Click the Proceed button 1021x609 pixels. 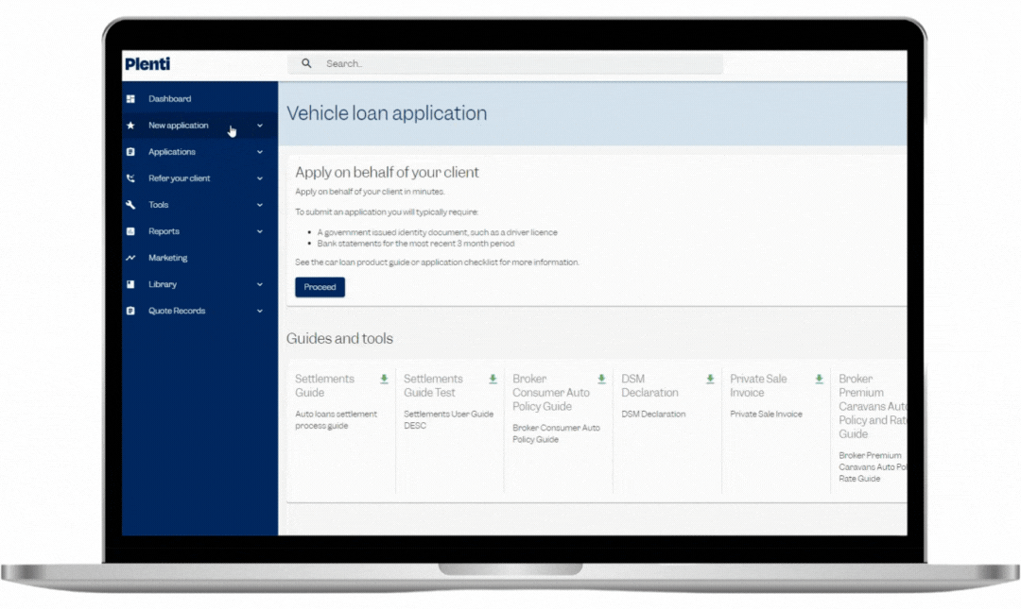point(320,287)
